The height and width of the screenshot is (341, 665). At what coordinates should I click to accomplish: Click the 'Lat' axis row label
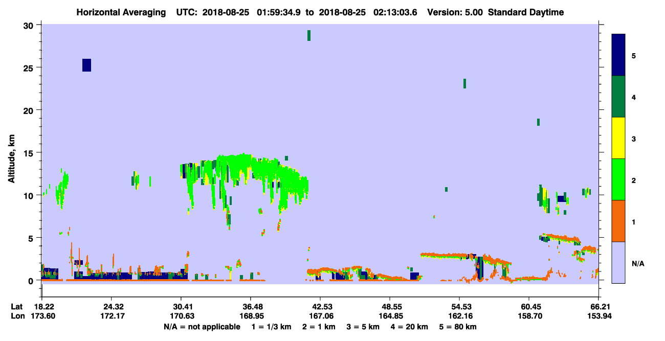click(x=17, y=307)
